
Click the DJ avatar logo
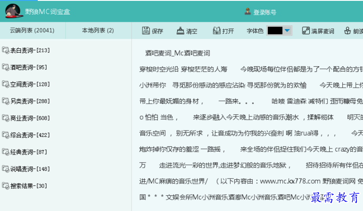[14, 11]
